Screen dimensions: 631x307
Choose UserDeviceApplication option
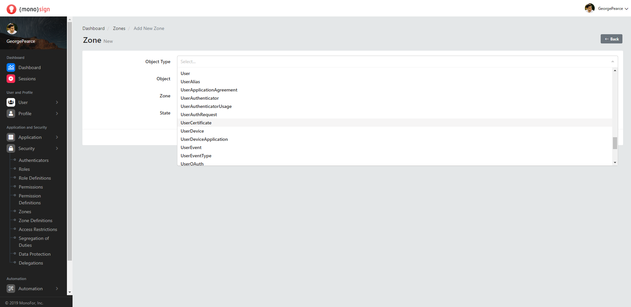coord(204,139)
